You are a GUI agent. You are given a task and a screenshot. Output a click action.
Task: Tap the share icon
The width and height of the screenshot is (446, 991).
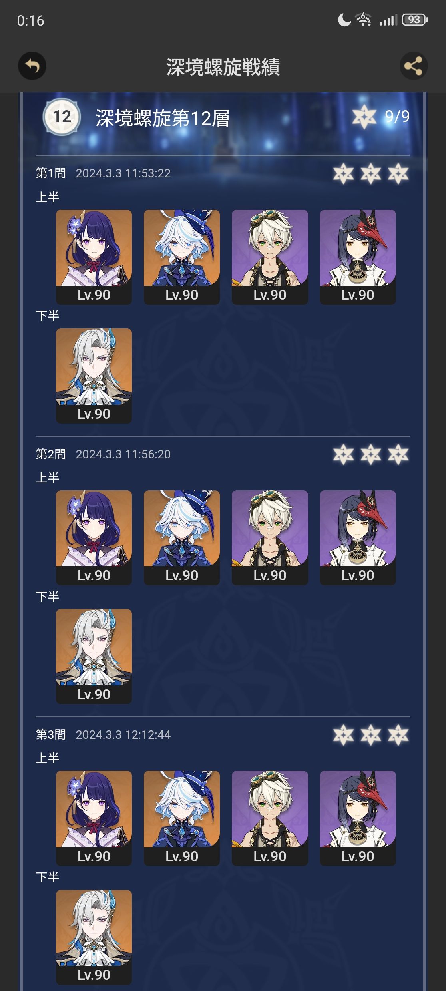[x=414, y=66]
